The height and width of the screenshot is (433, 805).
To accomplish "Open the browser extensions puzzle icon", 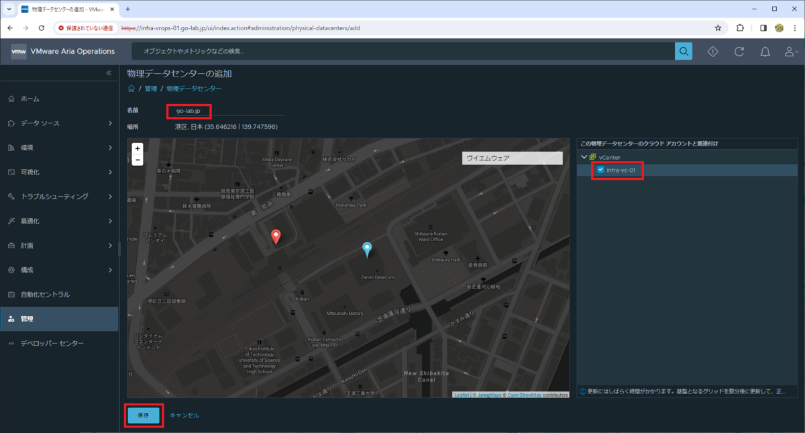I will click(x=740, y=28).
